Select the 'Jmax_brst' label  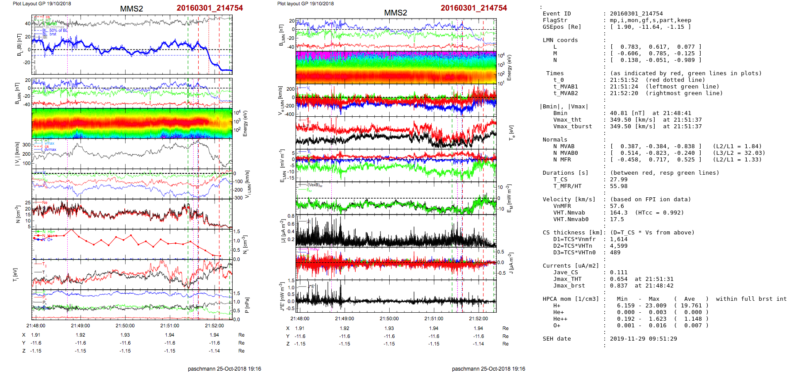tap(569, 286)
